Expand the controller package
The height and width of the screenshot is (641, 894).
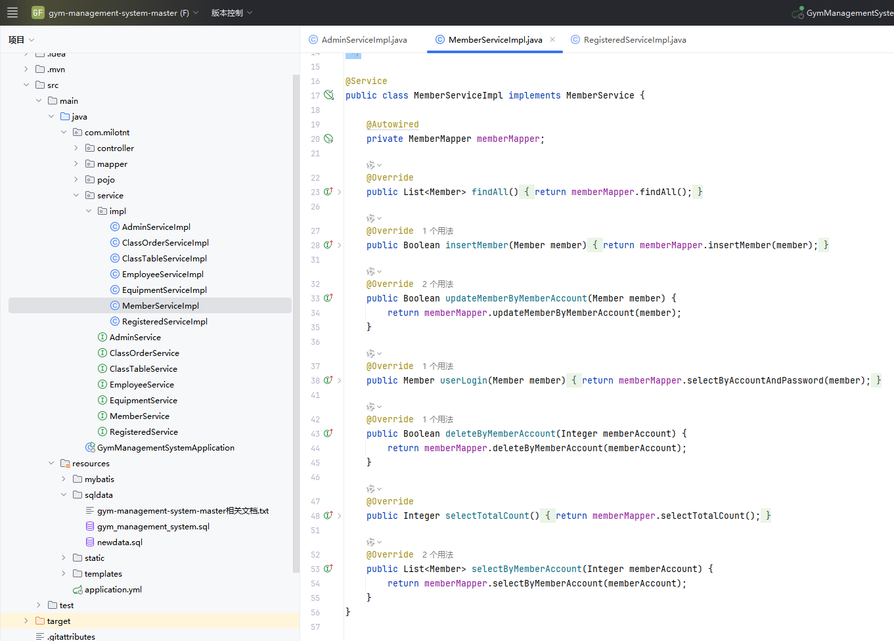coord(76,148)
